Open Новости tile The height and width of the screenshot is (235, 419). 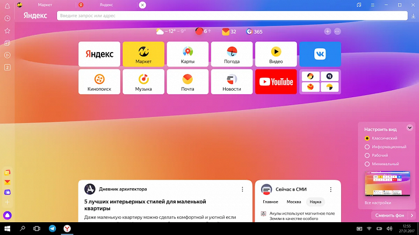click(232, 82)
